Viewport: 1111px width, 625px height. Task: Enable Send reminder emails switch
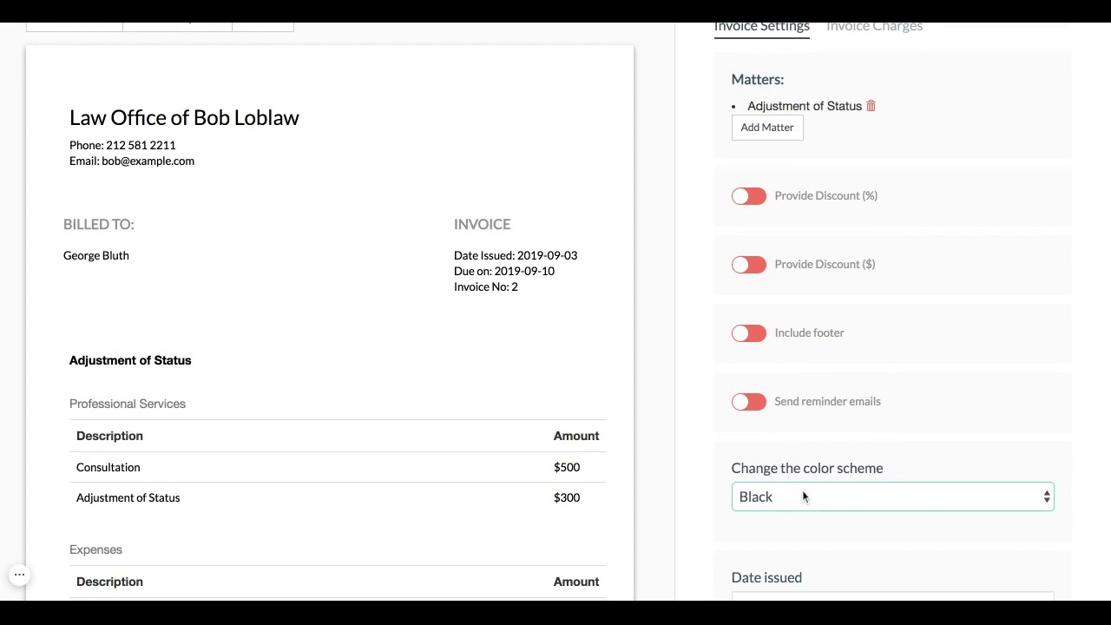click(x=748, y=402)
